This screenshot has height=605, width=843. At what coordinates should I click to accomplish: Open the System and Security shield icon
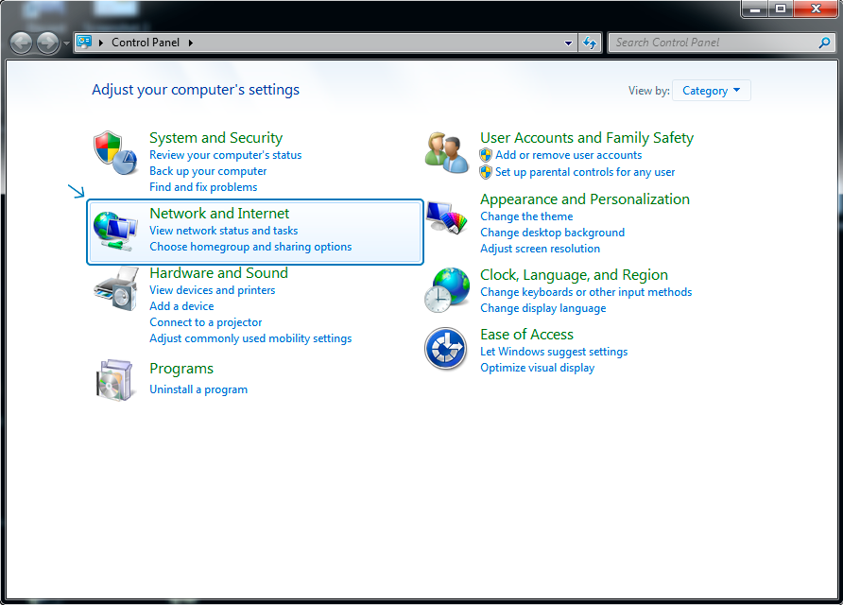115,153
